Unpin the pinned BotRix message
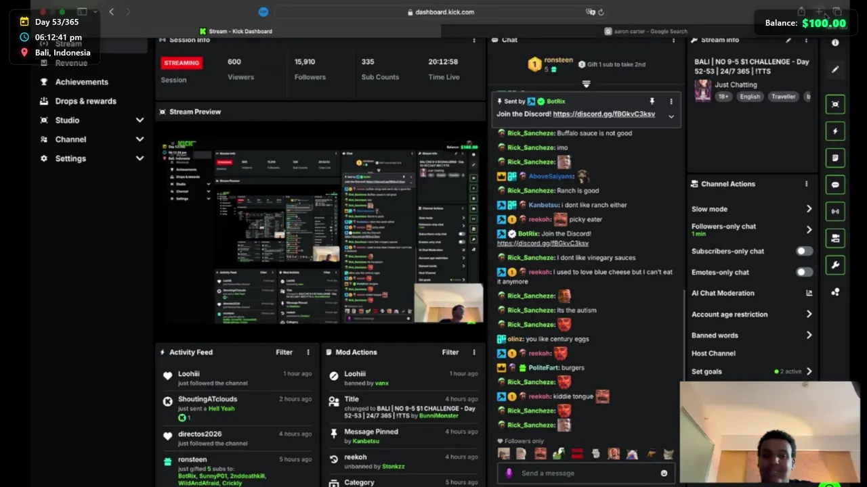867x487 pixels. [x=652, y=101]
